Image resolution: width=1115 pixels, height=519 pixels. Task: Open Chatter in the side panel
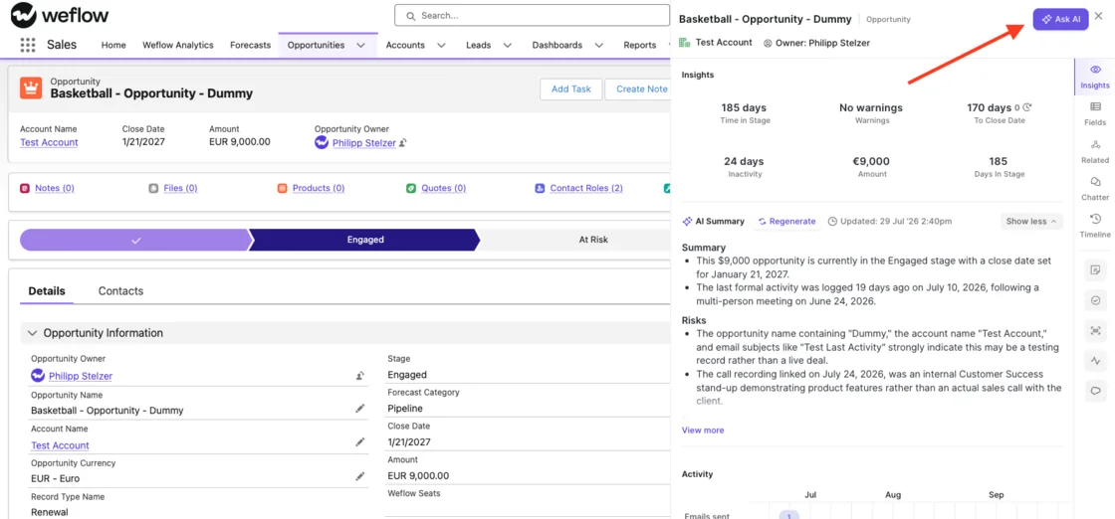point(1094,189)
